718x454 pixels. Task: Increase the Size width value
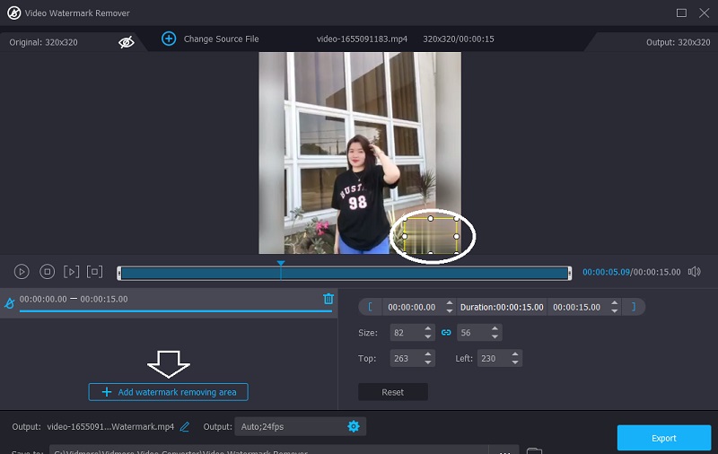pyautogui.click(x=427, y=329)
